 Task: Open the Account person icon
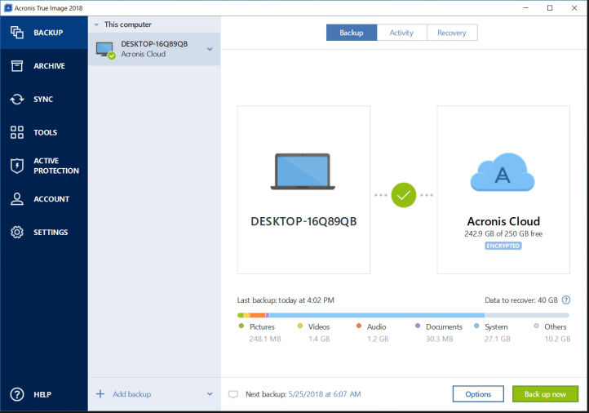pyautogui.click(x=17, y=199)
